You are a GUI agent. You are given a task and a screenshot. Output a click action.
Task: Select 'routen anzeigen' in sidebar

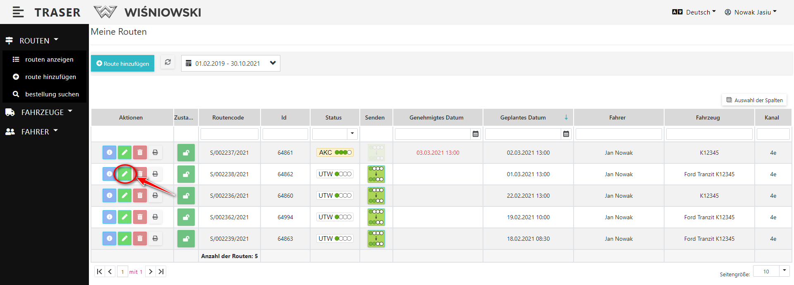click(x=49, y=60)
